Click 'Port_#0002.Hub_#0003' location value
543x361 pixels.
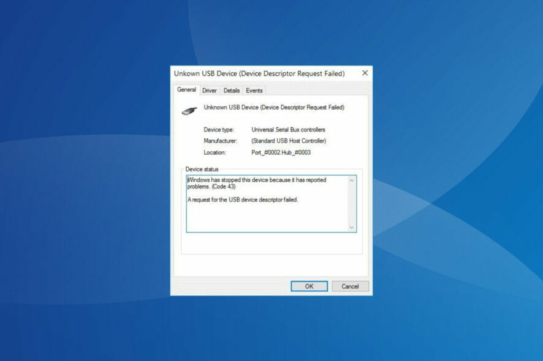click(281, 152)
